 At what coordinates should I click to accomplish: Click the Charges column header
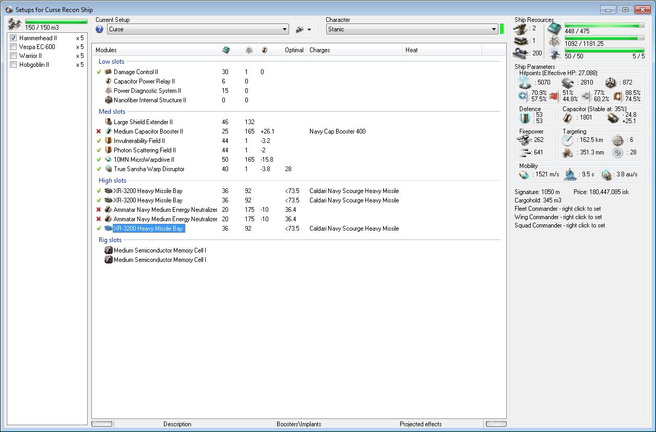(354, 50)
